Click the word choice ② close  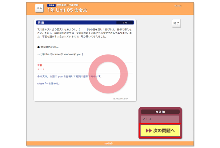coord(55,54)
